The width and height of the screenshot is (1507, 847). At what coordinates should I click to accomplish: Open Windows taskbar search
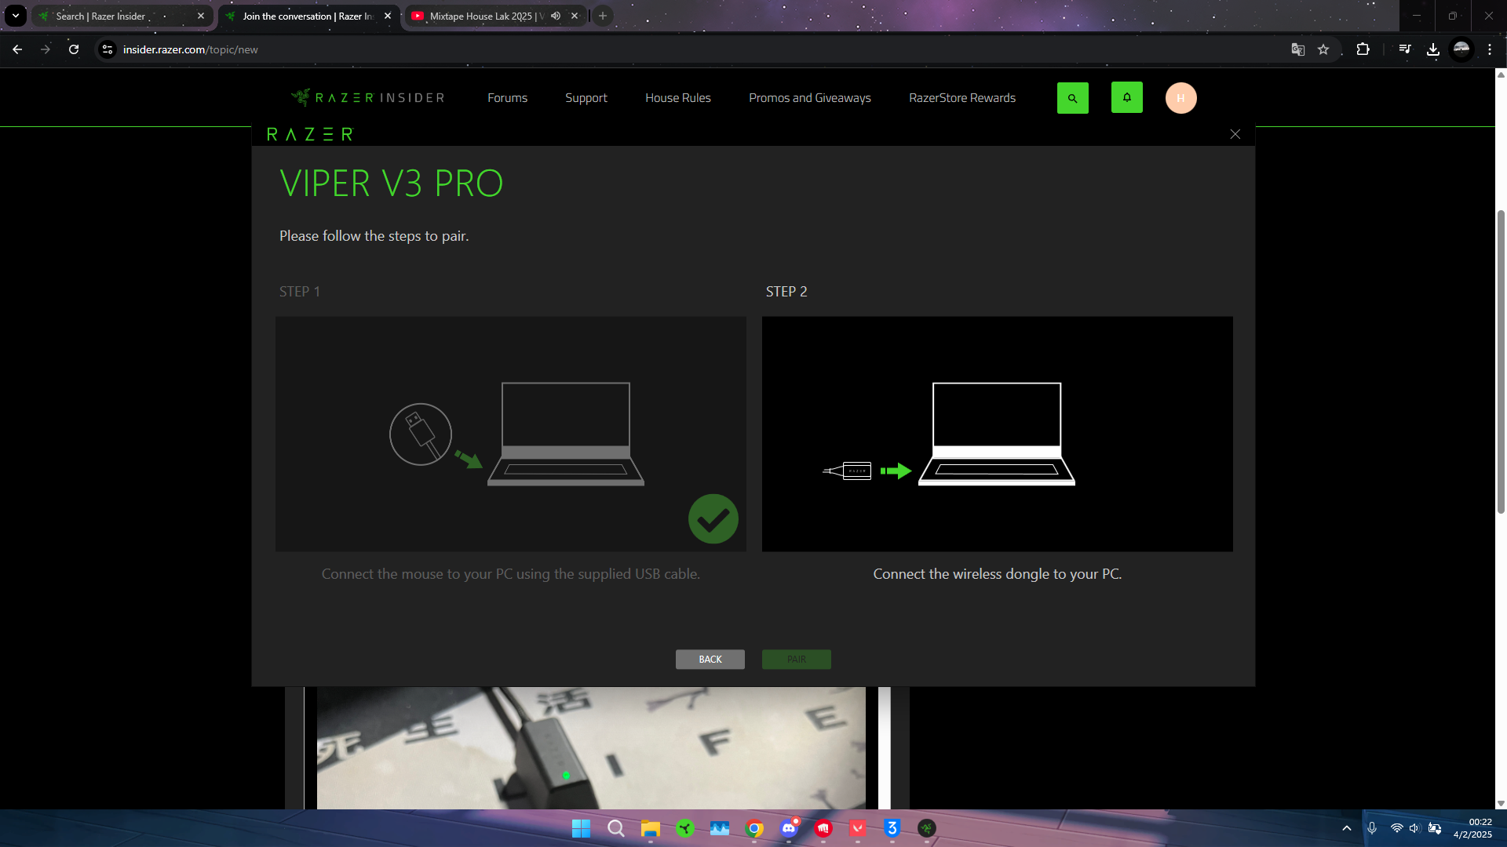tap(616, 828)
